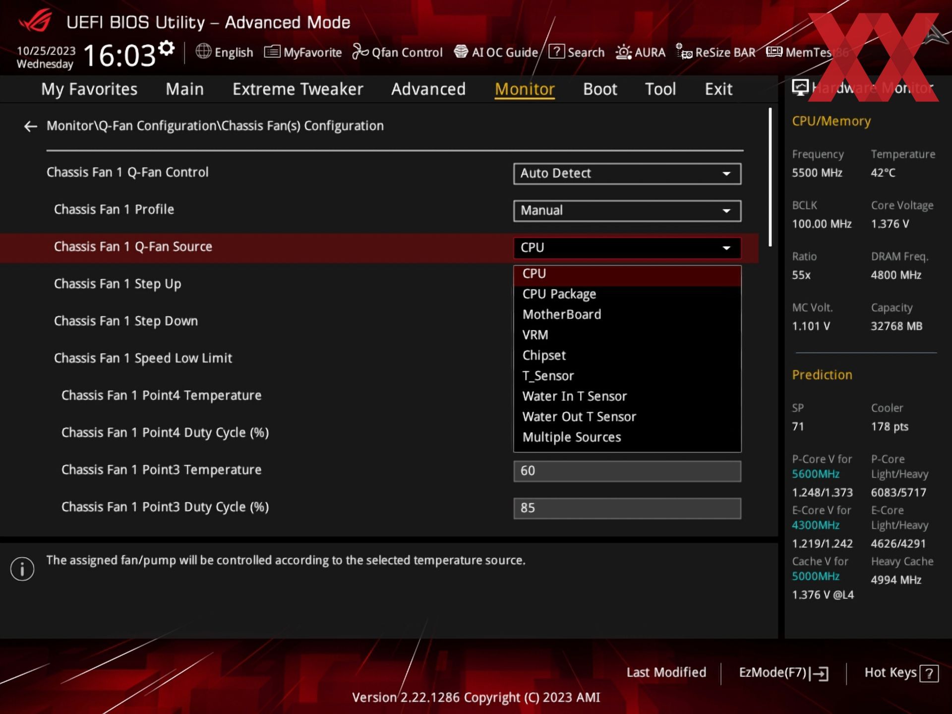Switch to EzMode(F7)
This screenshot has height=714, width=952.
[x=783, y=673]
